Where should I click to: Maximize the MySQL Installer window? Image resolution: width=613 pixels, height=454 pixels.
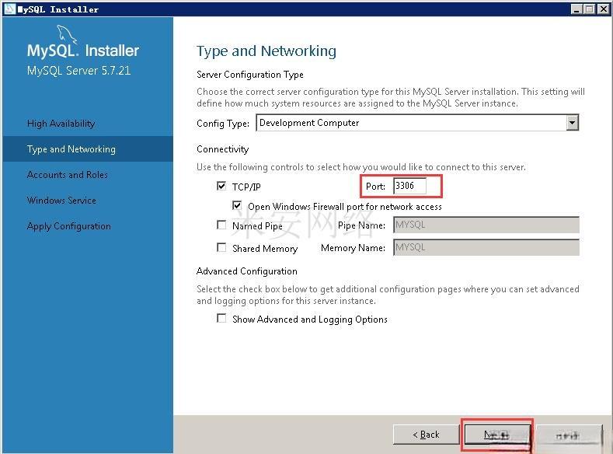tap(590, 9)
